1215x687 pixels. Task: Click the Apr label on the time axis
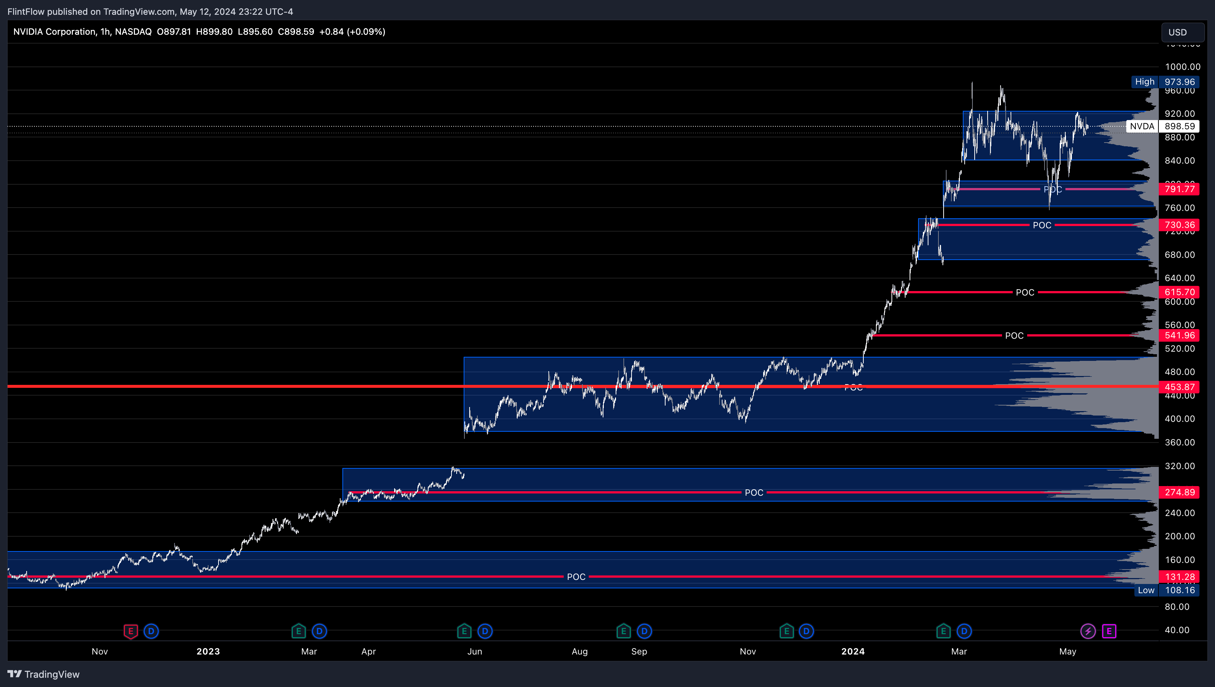[x=368, y=651]
